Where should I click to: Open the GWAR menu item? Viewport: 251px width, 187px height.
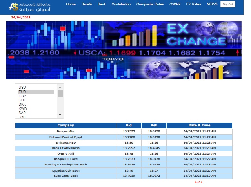click(175, 4)
